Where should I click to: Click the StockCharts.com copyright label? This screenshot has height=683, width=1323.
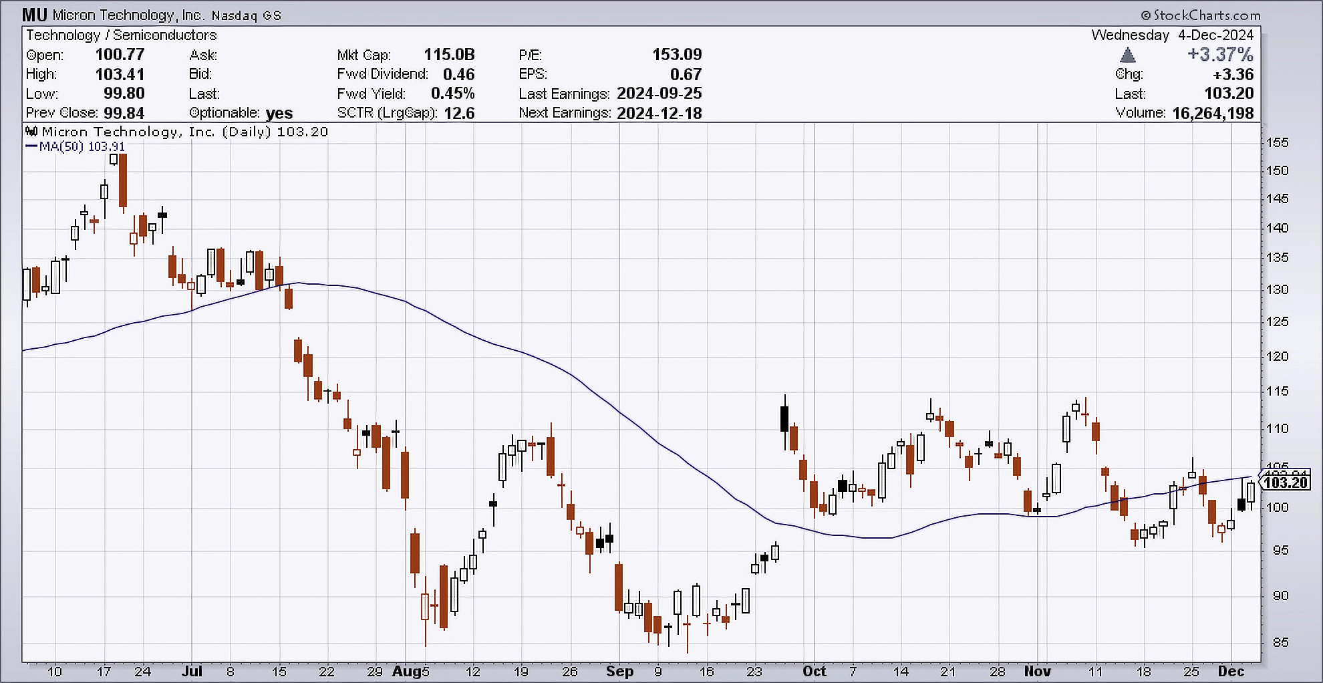click(1201, 15)
